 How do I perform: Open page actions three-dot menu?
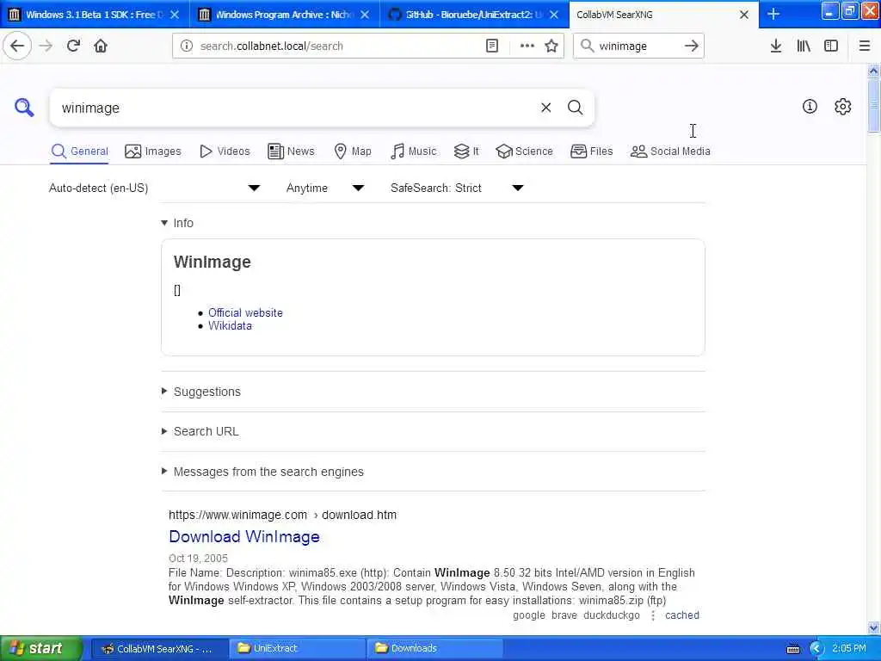[x=527, y=46]
